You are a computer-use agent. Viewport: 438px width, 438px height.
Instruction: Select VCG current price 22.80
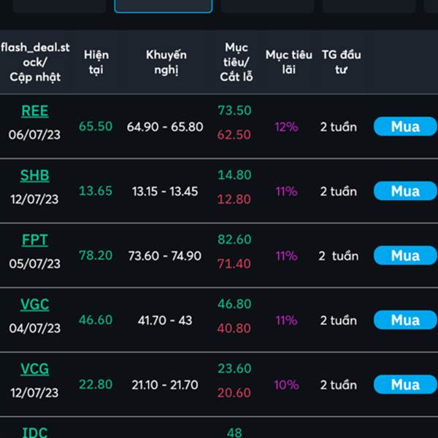(x=96, y=385)
